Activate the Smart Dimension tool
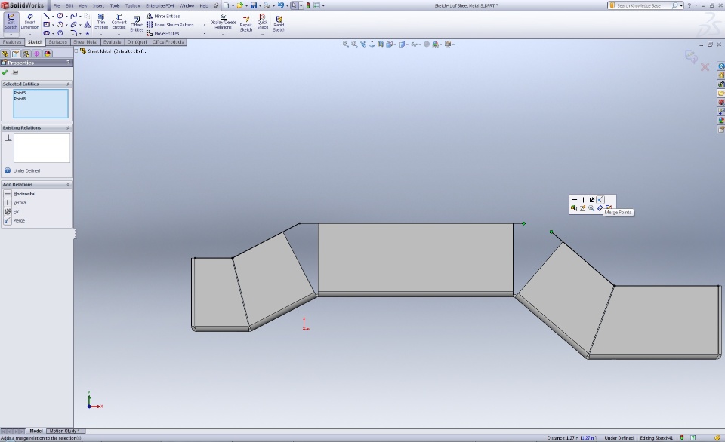725x442 pixels. click(29, 21)
